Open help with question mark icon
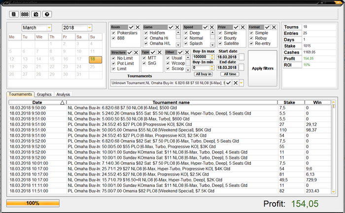 tap(47, 14)
